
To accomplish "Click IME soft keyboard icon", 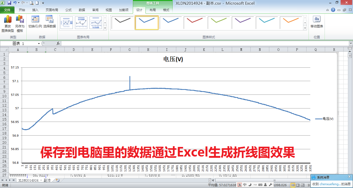I will tap(260, 185).
